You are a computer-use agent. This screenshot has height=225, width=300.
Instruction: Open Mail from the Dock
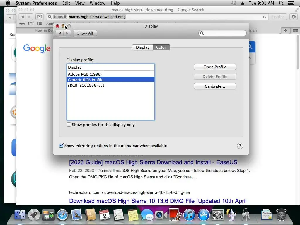click(76, 215)
